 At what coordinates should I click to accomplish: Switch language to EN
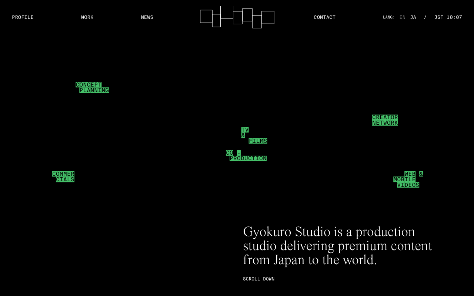(403, 17)
